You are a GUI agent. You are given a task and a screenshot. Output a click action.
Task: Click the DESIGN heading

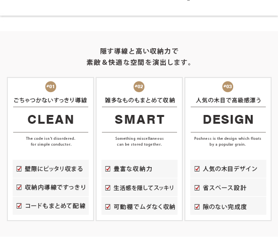click(228, 119)
